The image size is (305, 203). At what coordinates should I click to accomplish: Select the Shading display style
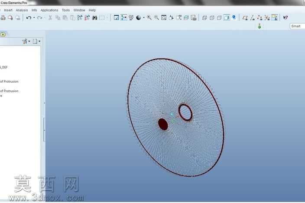coord(227,18)
